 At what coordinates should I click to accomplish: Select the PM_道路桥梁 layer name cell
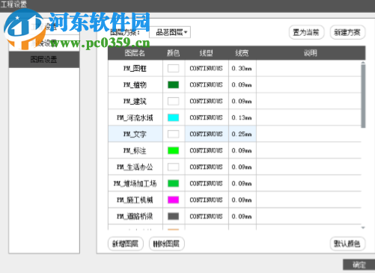pos(135,216)
